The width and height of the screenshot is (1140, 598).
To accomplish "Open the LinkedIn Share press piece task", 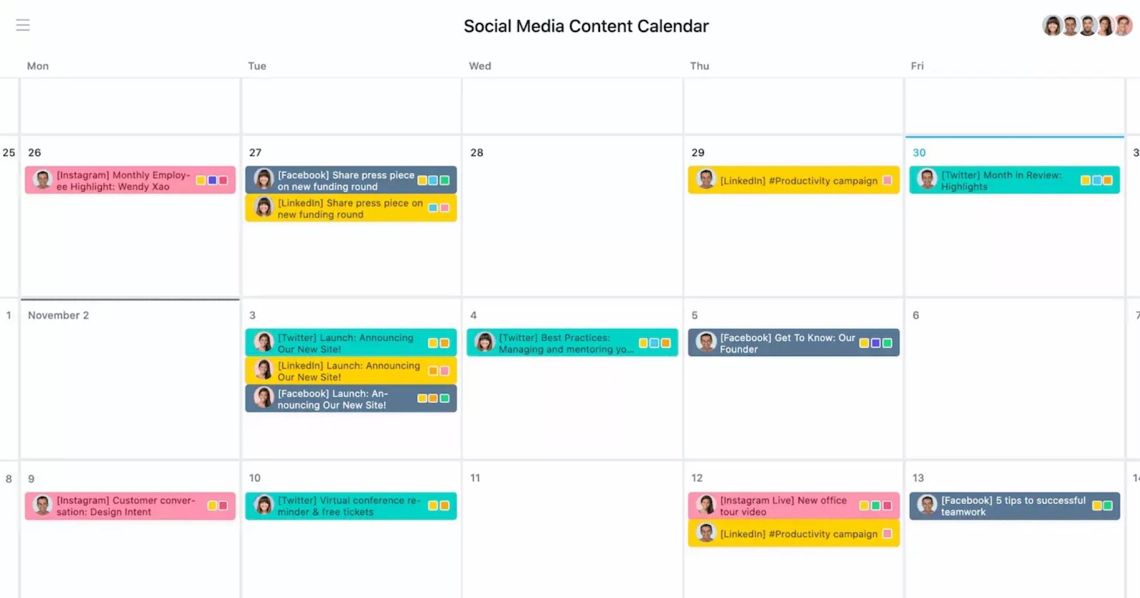I will point(351,208).
